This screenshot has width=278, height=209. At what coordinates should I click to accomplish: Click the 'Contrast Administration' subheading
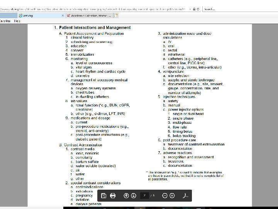click(x=83, y=145)
